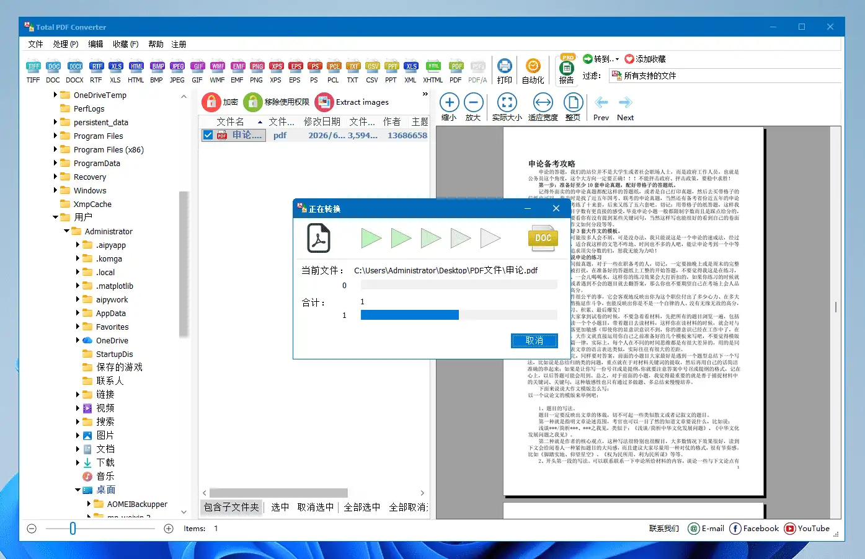The image size is (865, 559).
Task: Select XLS format icon
Action: tap(116, 72)
